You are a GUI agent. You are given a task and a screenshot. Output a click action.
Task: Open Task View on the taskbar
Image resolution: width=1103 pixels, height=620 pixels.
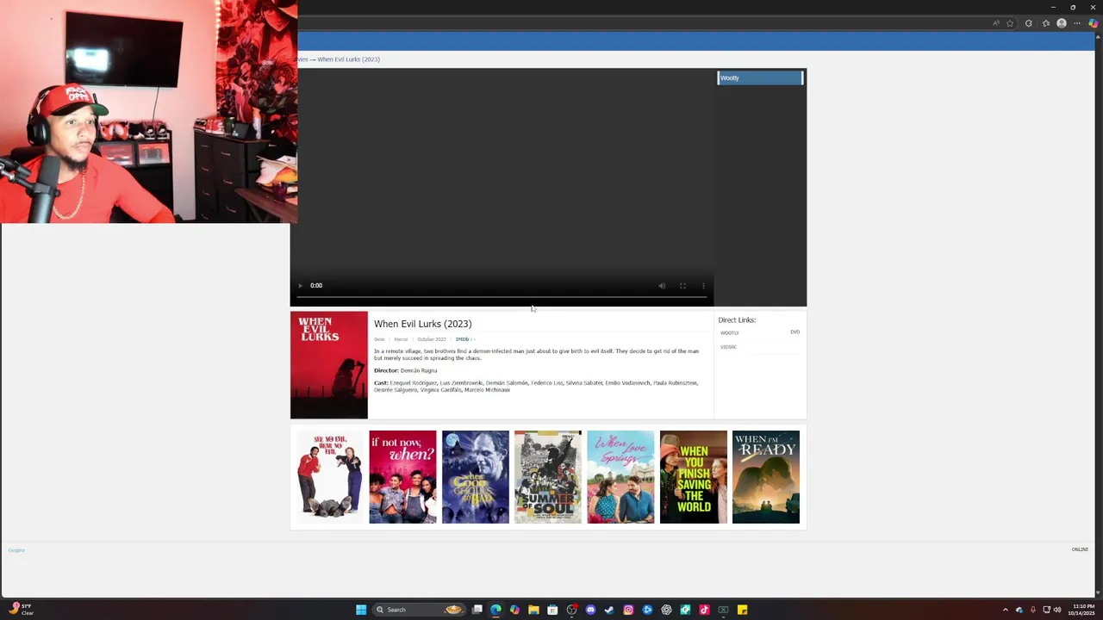(477, 610)
